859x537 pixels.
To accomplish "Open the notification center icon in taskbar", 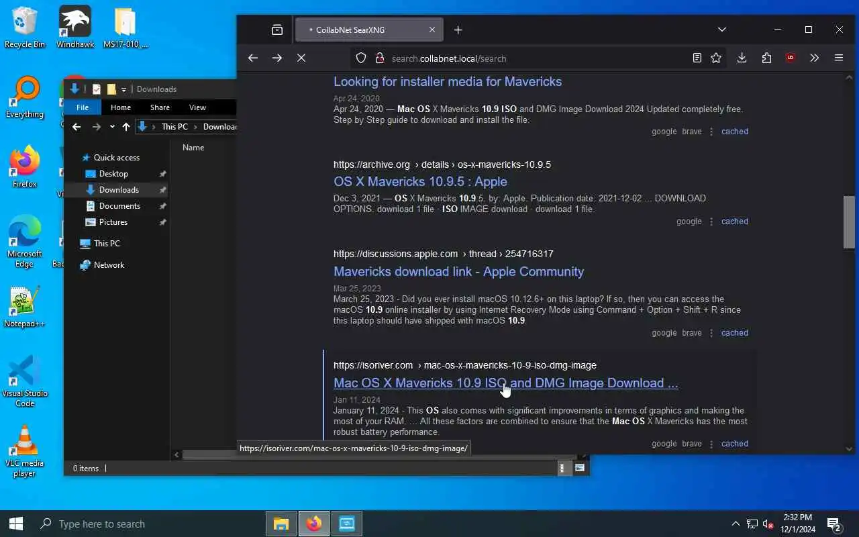I will [x=834, y=524].
